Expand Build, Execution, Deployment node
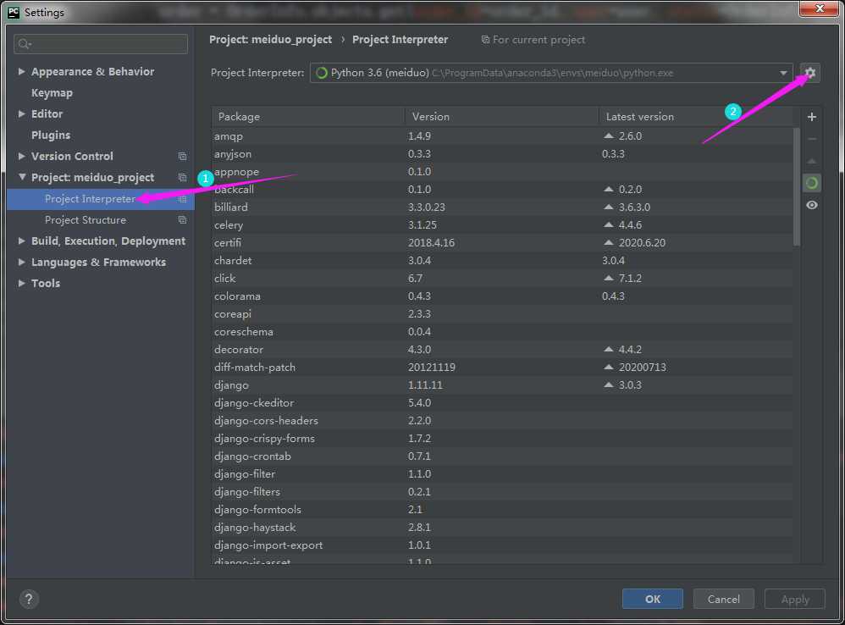 click(x=21, y=241)
